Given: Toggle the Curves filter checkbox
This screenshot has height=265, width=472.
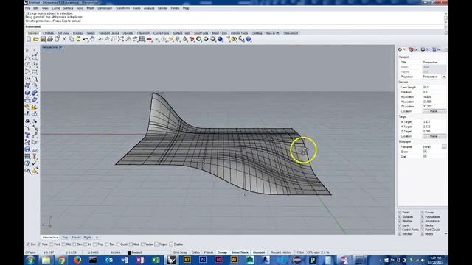Looking at the screenshot, I should pyautogui.click(x=423, y=213).
